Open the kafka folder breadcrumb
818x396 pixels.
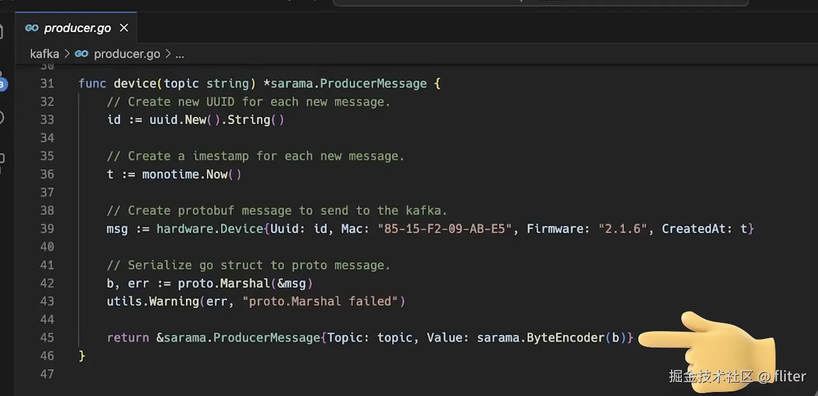tap(44, 54)
